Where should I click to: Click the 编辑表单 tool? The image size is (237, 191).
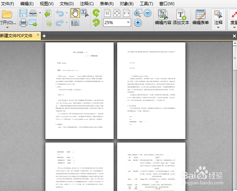pyautogui.click(x=201, y=17)
